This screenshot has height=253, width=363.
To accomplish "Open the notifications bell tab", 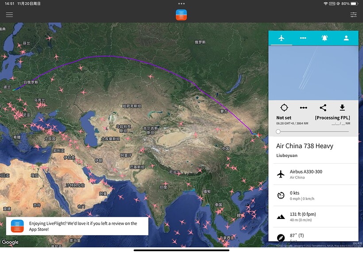I will [x=324, y=38].
